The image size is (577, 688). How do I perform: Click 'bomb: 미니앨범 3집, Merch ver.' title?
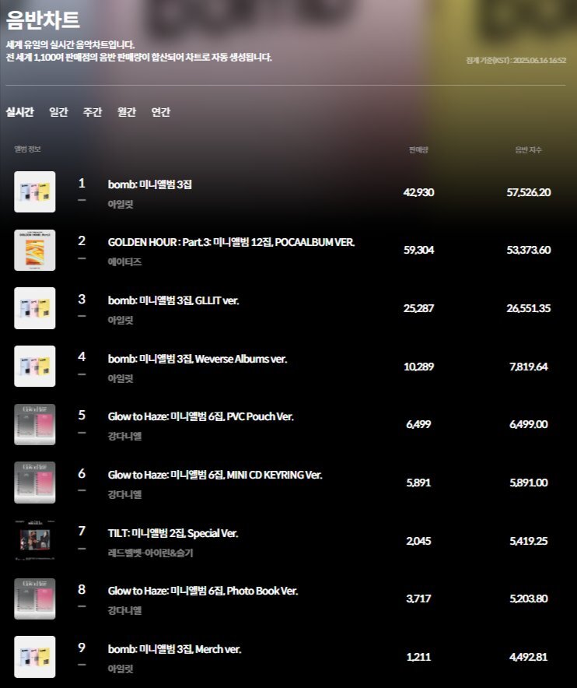pos(174,649)
